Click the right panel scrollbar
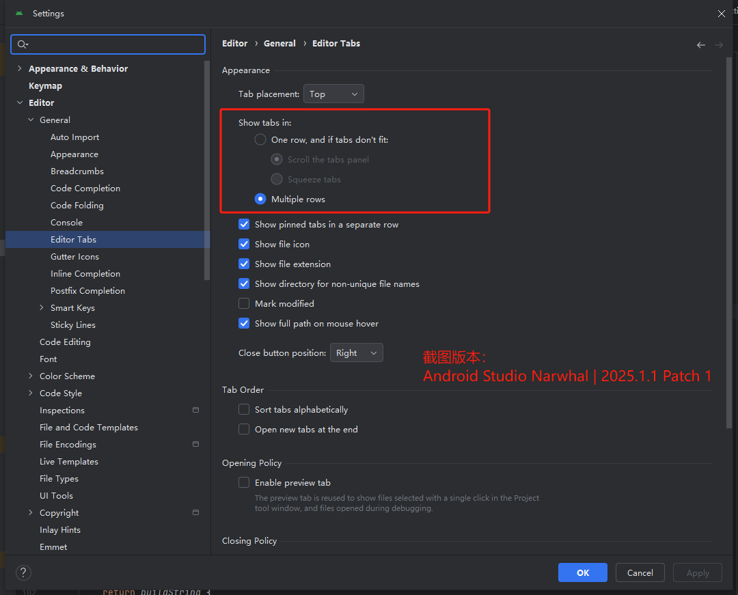738x595 pixels. 729,243
